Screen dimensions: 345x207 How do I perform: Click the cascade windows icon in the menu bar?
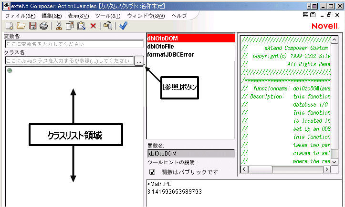point(313,15)
